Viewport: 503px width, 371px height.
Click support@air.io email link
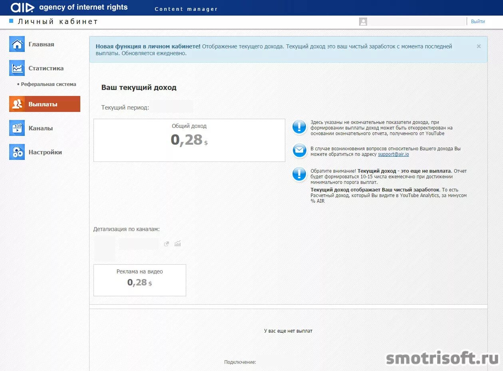point(393,154)
